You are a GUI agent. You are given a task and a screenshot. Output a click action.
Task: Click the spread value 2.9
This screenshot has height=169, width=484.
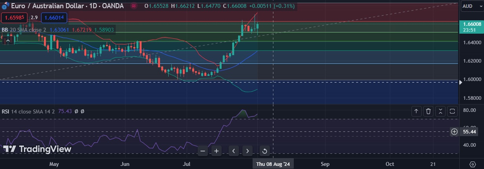[x=34, y=18]
